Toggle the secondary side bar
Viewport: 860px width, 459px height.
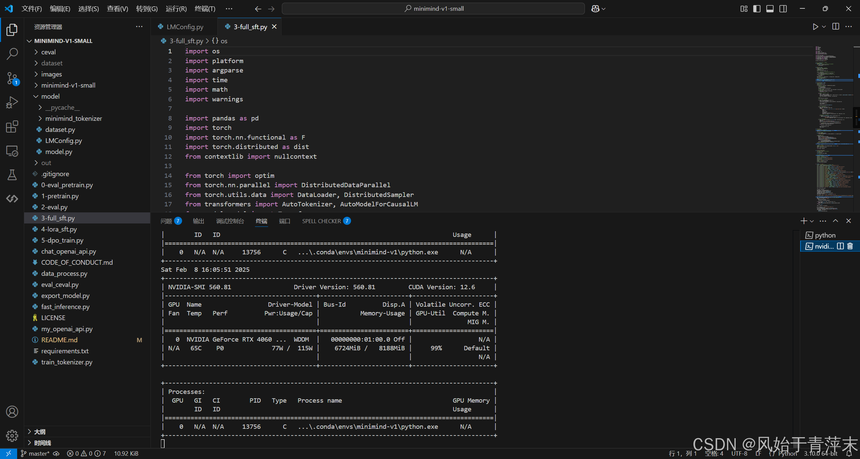[783, 9]
